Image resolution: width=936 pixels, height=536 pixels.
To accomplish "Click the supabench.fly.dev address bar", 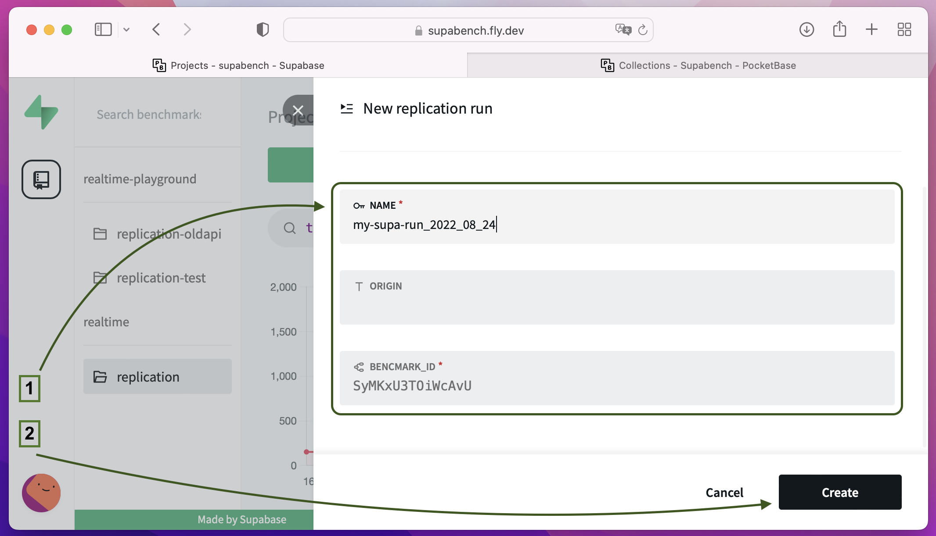I will [468, 30].
